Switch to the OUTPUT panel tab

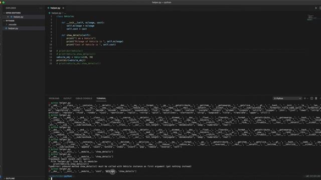coord(67,98)
